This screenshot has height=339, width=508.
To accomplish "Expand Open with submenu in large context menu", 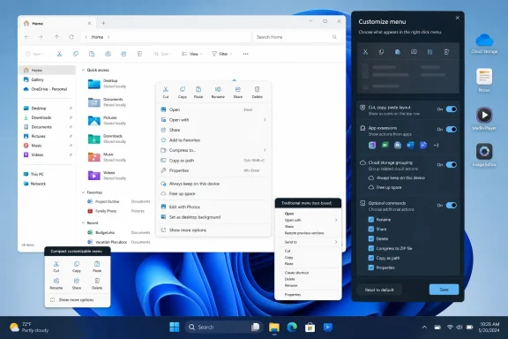I will tap(265, 120).
